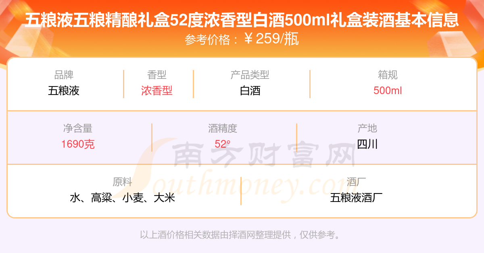Image resolution: width=484 pixels, height=253 pixels.
Task: Select the red 1690克 value
Action: (x=78, y=144)
